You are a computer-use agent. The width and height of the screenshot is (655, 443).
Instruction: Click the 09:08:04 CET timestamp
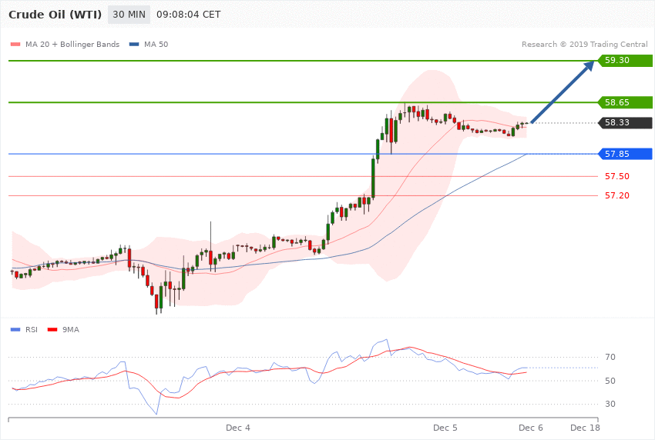click(x=188, y=15)
